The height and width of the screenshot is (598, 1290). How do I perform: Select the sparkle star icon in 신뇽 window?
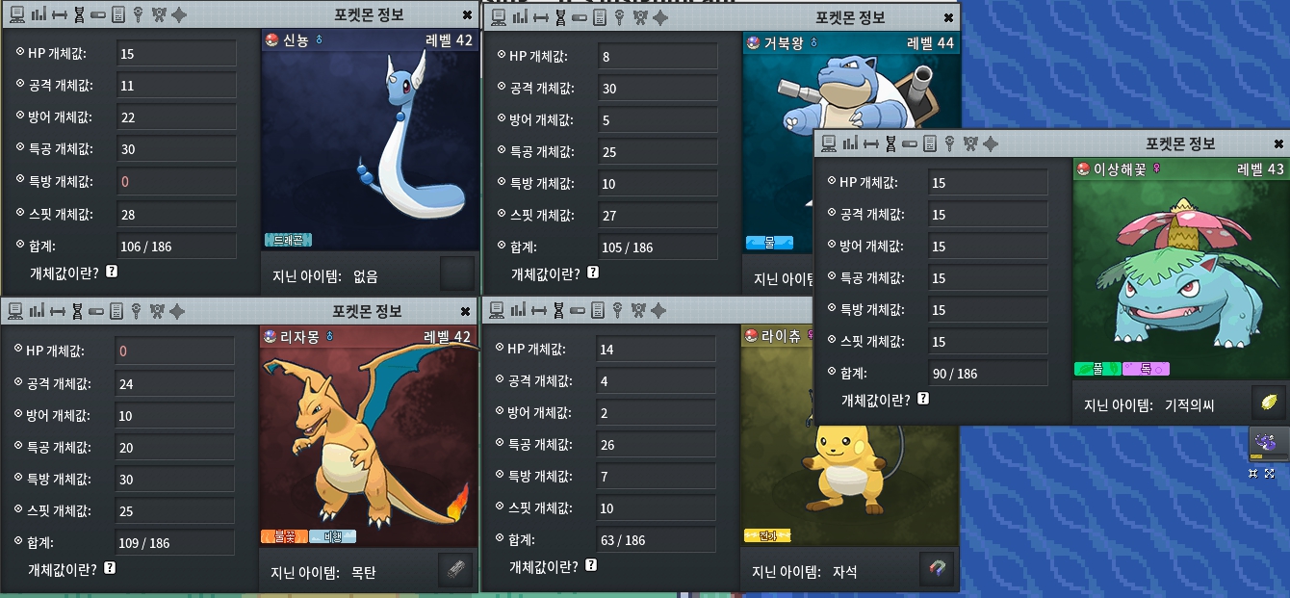click(178, 14)
